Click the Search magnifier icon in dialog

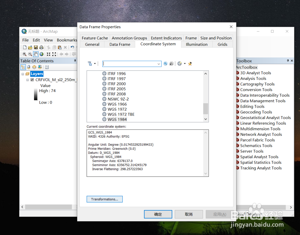coord(166,64)
